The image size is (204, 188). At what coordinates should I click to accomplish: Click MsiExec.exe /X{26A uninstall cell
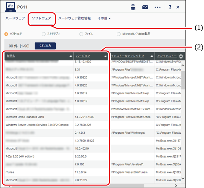click(168, 164)
